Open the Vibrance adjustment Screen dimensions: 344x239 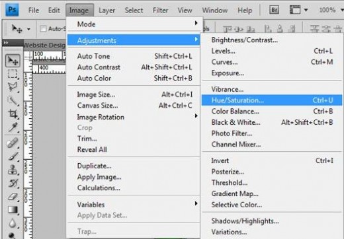[272, 89]
